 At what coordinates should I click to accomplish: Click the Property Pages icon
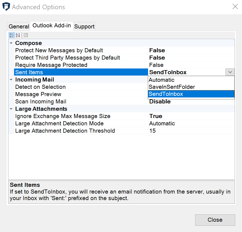(25, 35)
